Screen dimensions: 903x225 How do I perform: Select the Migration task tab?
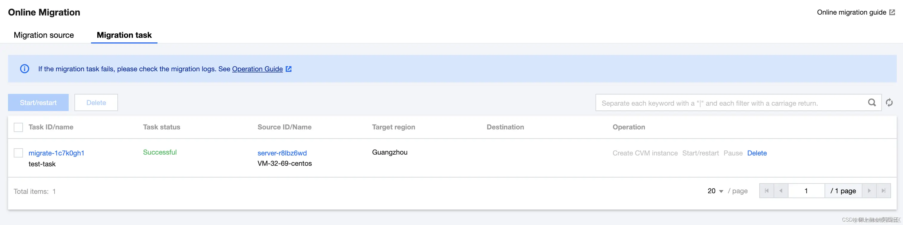124,35
